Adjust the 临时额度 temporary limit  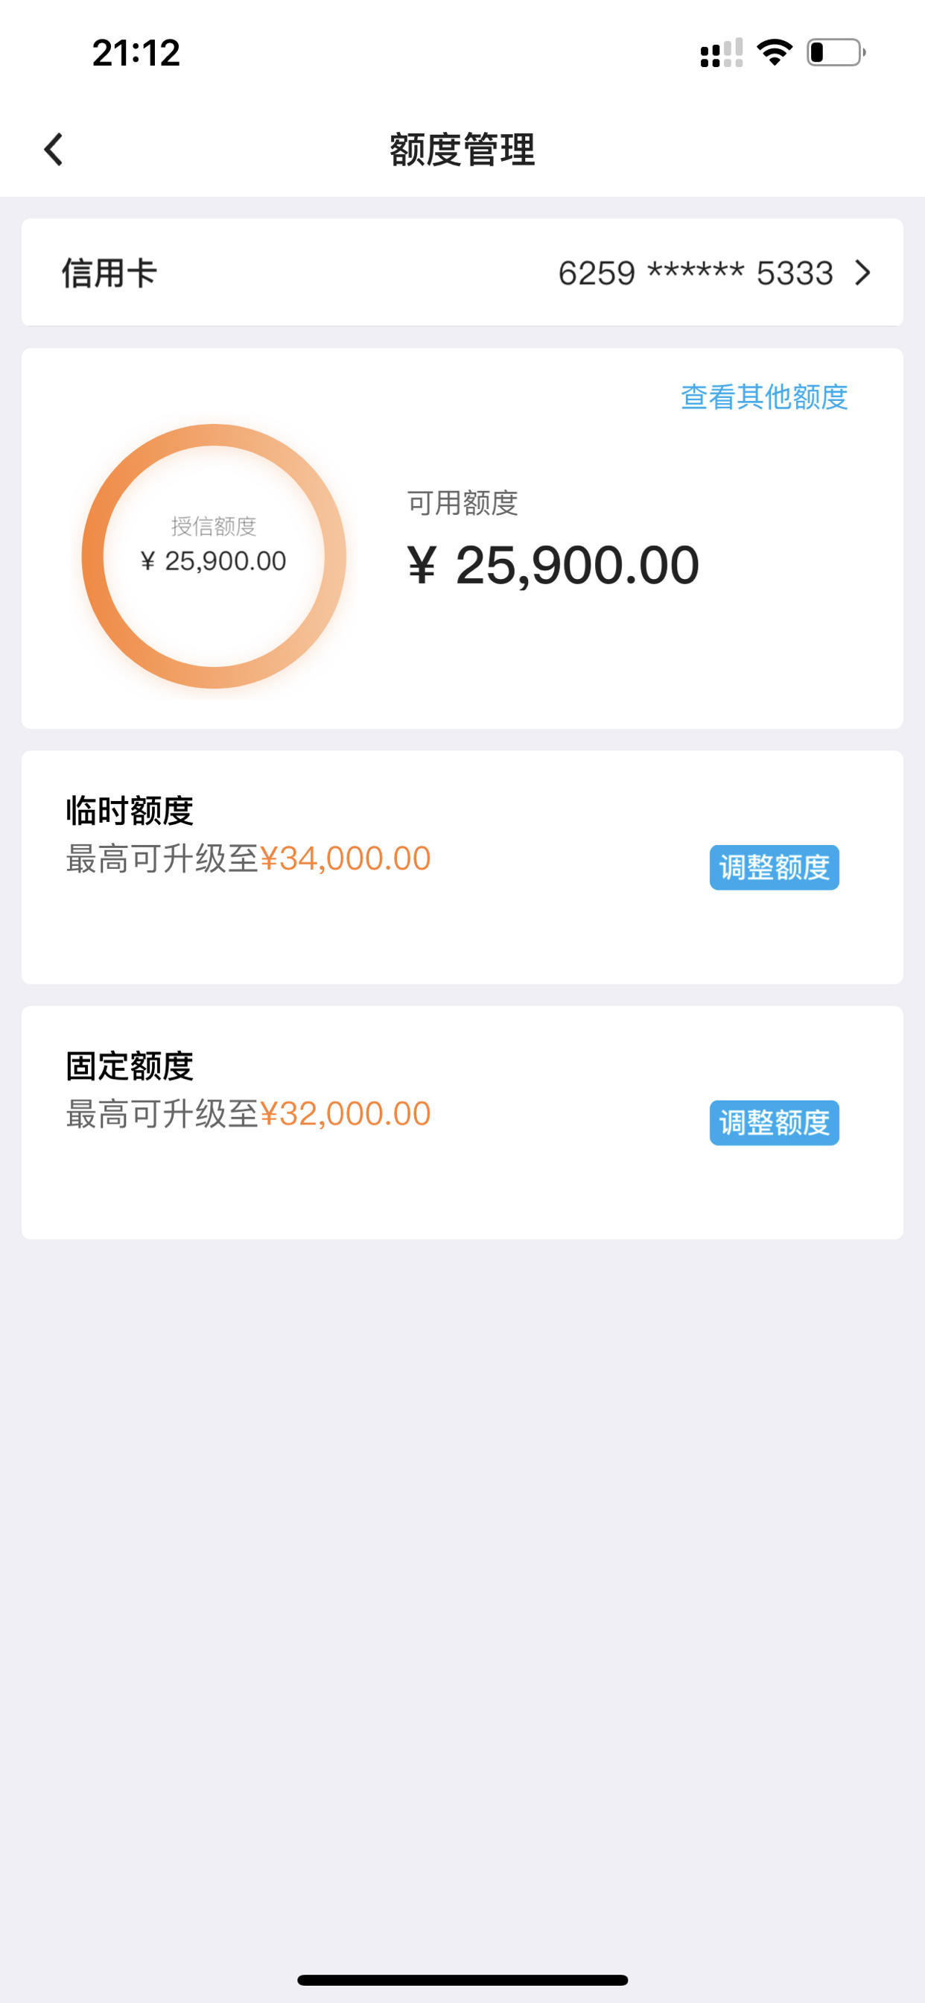(775, 867)
